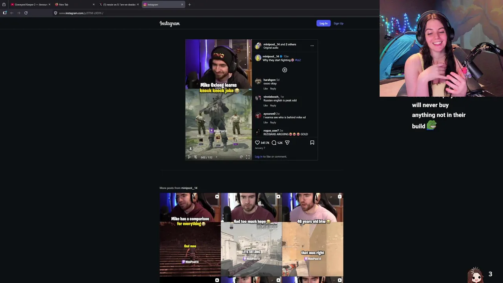Screen dimensions: 503x283
Task: Reply to ayounes0's comment
Action: (273, 122)
